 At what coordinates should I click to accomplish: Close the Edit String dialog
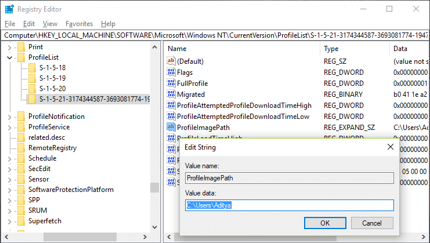click(390, 147)
